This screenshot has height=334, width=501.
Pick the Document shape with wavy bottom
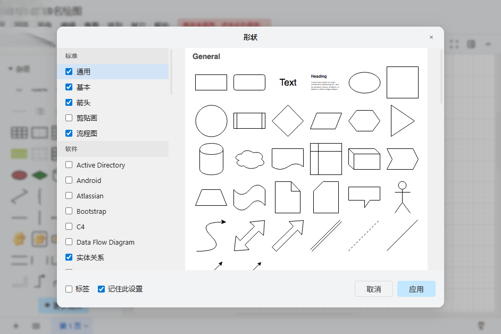click(x=288, y=159)
